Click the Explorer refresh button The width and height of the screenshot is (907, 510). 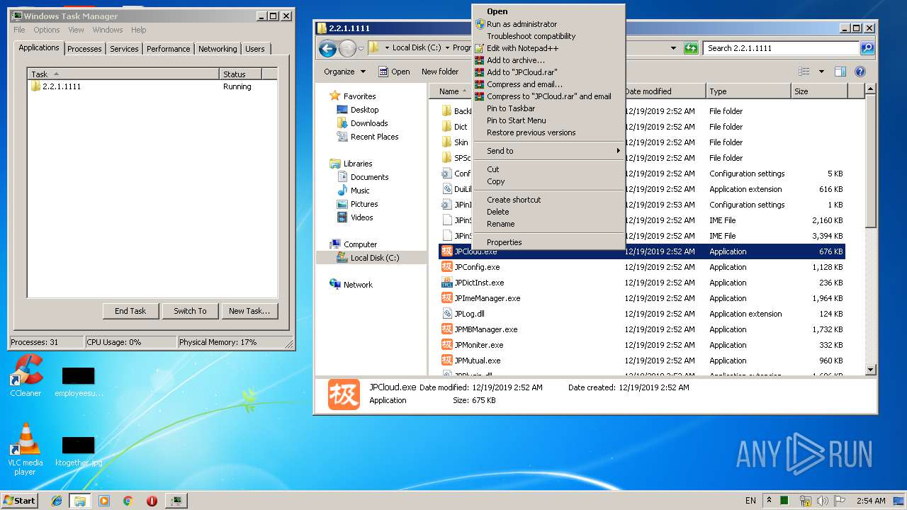[691, 48]
